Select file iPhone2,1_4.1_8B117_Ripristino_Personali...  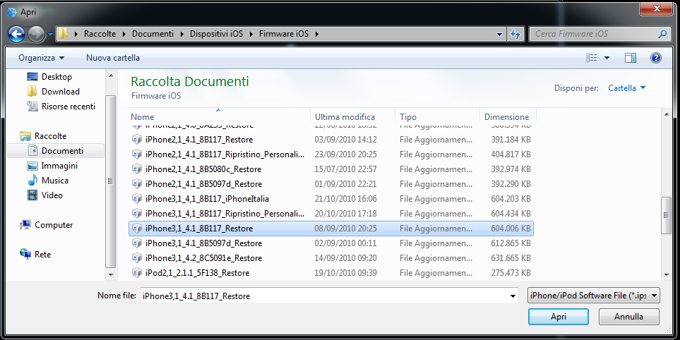pyautogui.click(x=331, y=154)
